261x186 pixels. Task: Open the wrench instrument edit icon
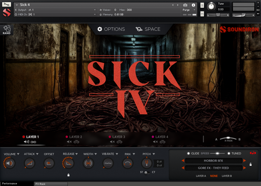coord(6,5)
